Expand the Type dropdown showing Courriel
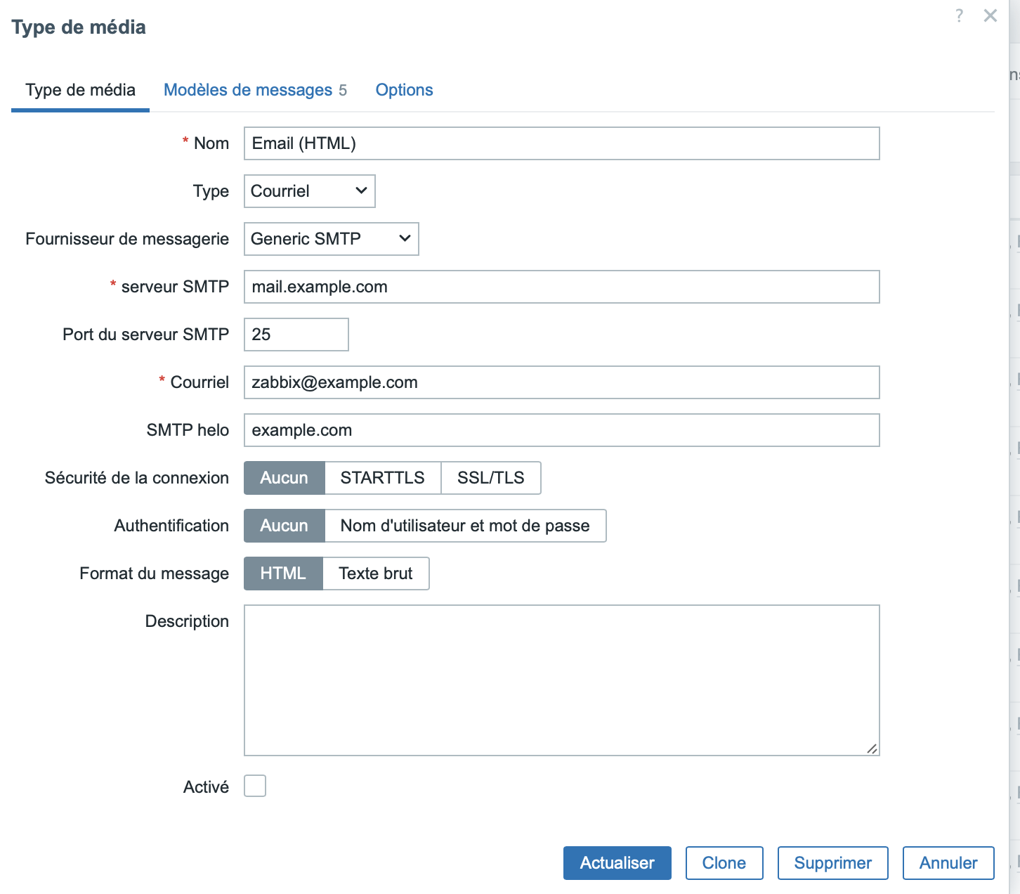The height and width of the screenshot is (894, 1020). pyautogui.click(x=309, y=191)
